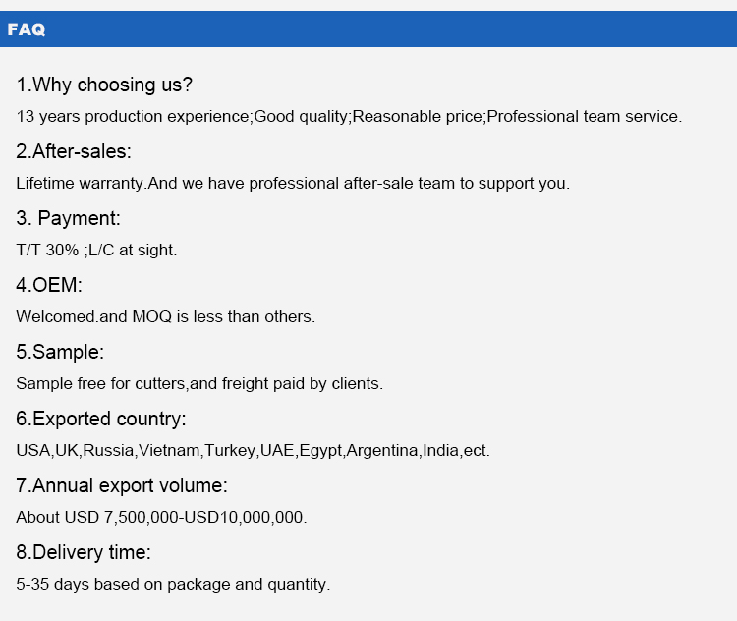This screenshot has height=621, width=737.
Task: Select the "8.Delivery time:" question heading
Action: point(84,552)
